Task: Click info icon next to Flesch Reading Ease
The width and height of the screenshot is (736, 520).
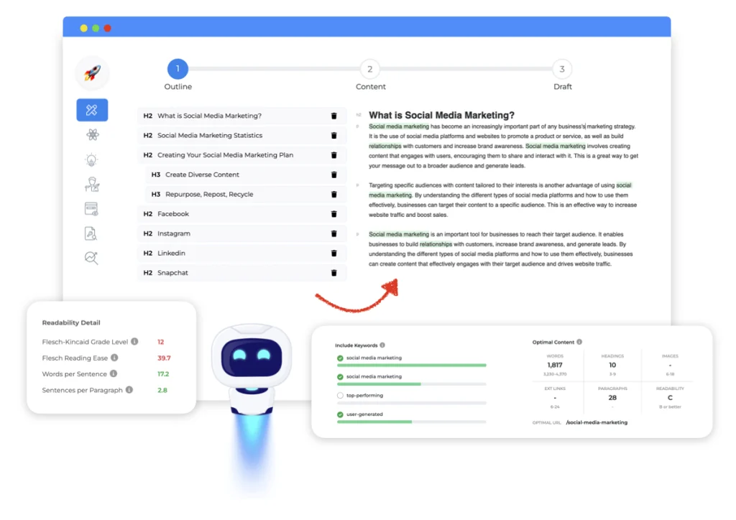Action: tap(114, 358)
